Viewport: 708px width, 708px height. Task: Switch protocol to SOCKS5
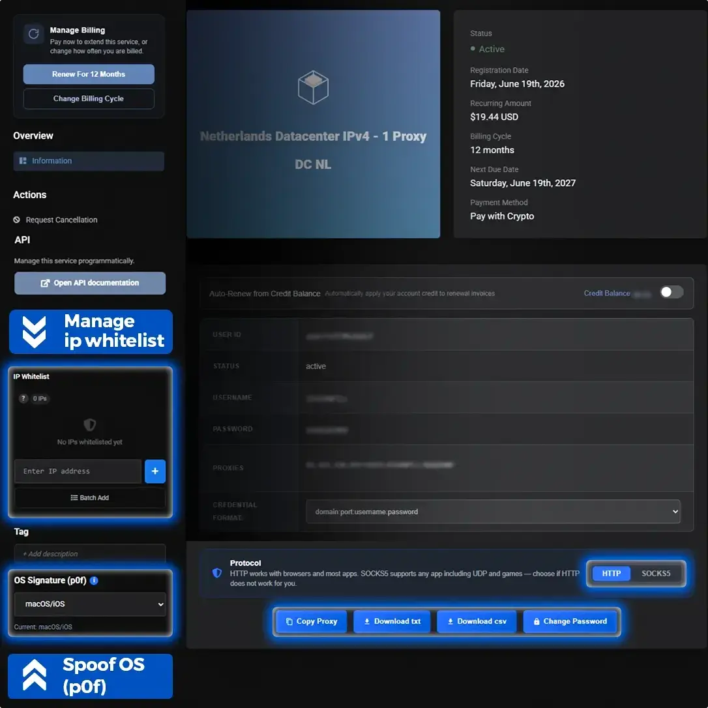656,574
